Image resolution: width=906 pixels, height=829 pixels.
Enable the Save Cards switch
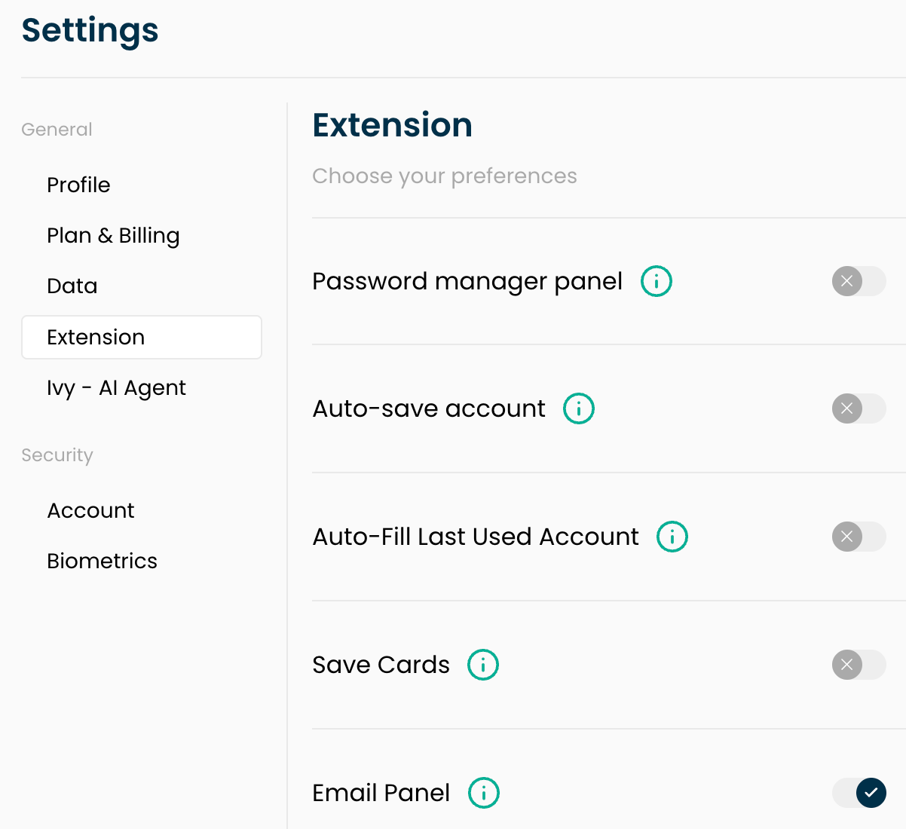[859, 665]
